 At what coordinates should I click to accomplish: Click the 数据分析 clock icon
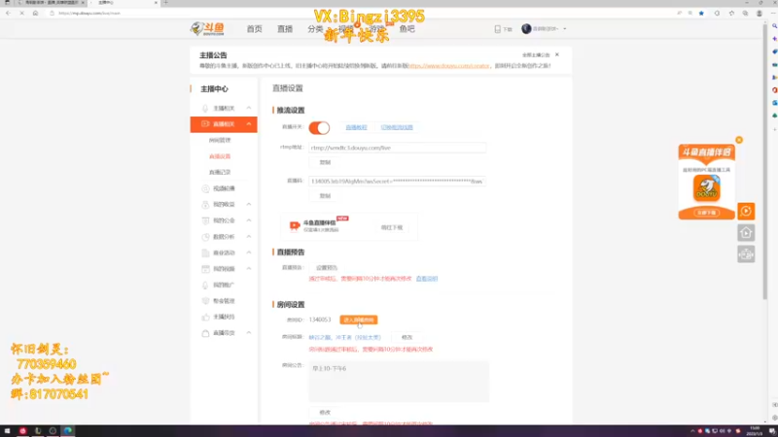coord(205,237)
